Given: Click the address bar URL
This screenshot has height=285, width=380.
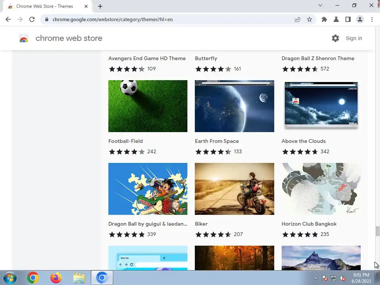Looking at the screenshot, I should point(113,19).
